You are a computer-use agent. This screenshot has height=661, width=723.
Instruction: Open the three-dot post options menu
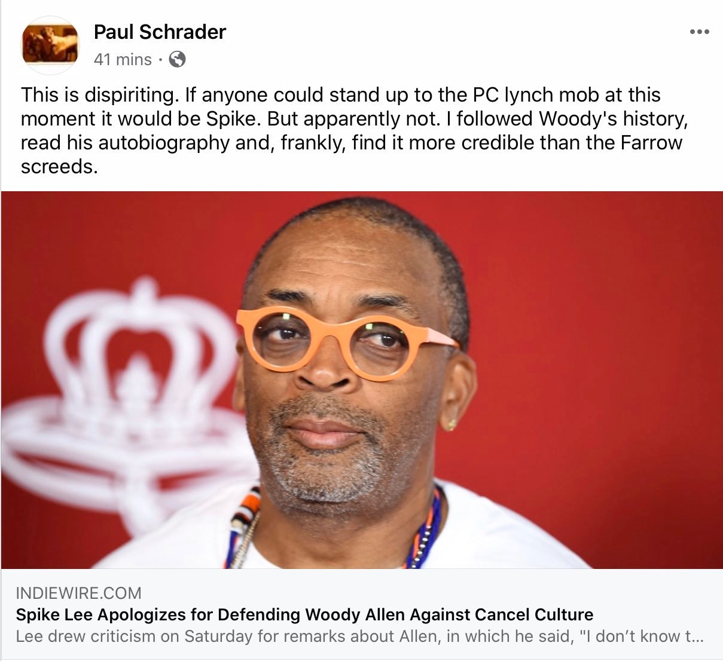pos(699,32)
